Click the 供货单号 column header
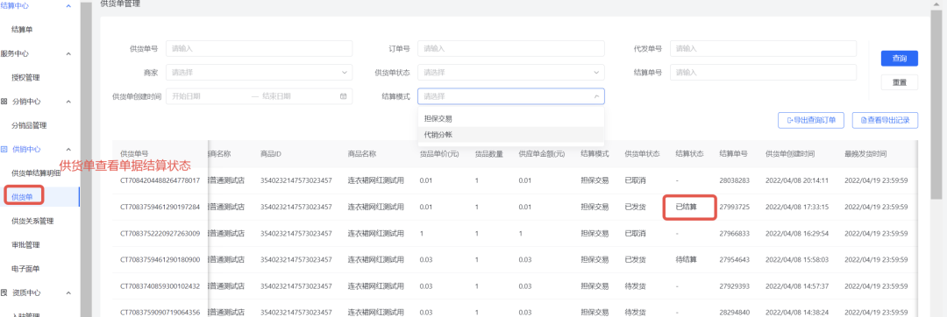Screen dimensions: 947x317 click(x=134, y=154)
